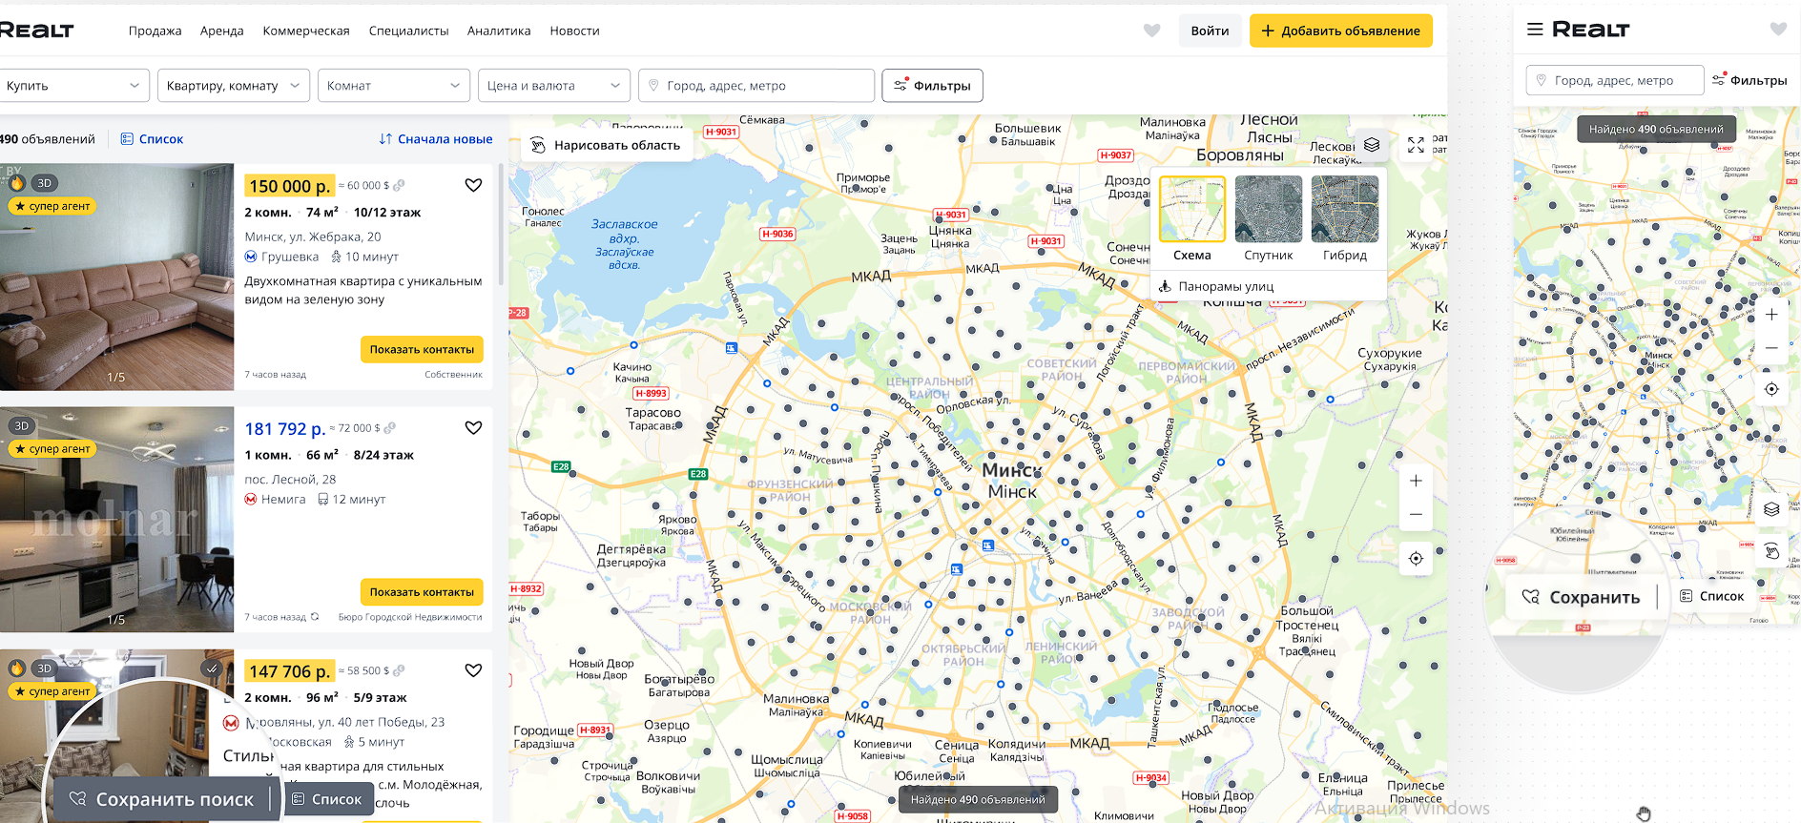
Task: Zoom in on the mobile map
Action: pyautogui.click(x=1771, y=315)
